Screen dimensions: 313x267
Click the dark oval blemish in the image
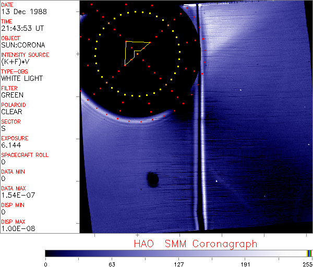[153, 179]
